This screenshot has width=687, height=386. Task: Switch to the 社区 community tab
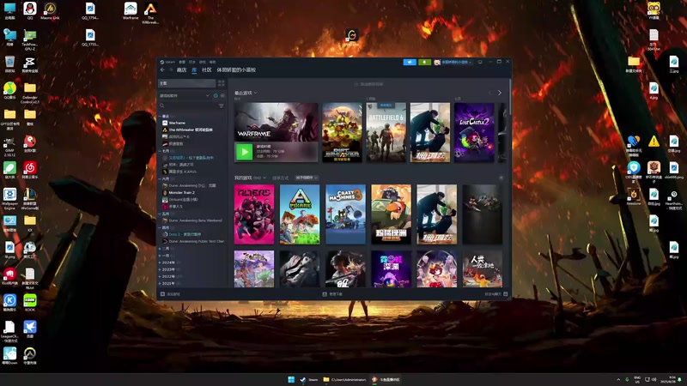(207, 70)
